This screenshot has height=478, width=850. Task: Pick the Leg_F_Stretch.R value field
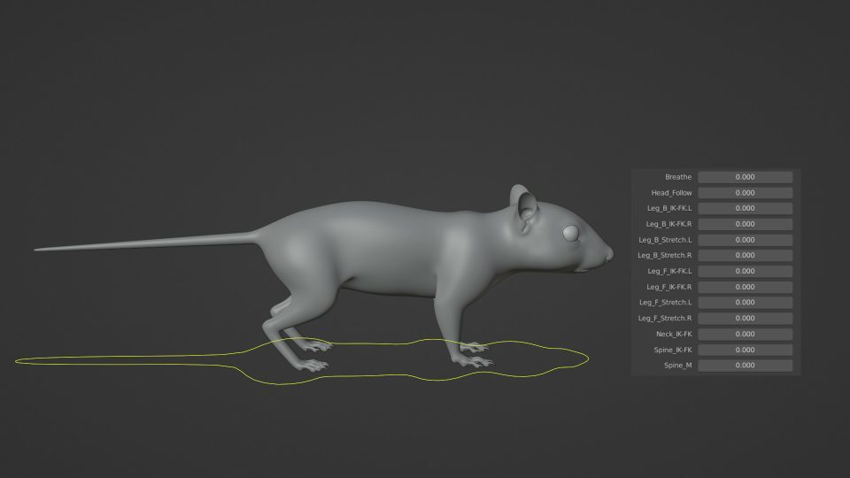(745, 318)
